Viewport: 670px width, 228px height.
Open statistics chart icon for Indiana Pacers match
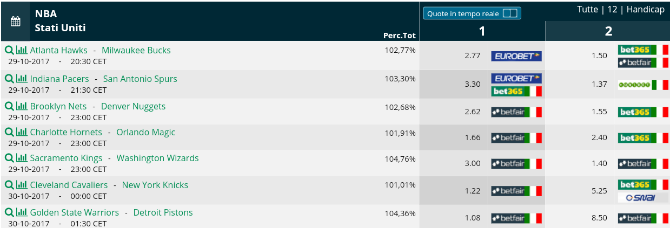point(22,79)
